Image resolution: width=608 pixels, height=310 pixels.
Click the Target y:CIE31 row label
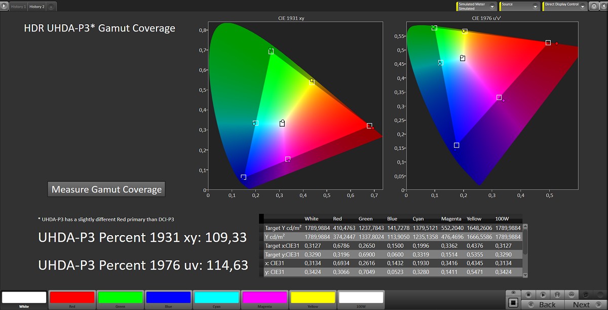(x=283, y=254)
